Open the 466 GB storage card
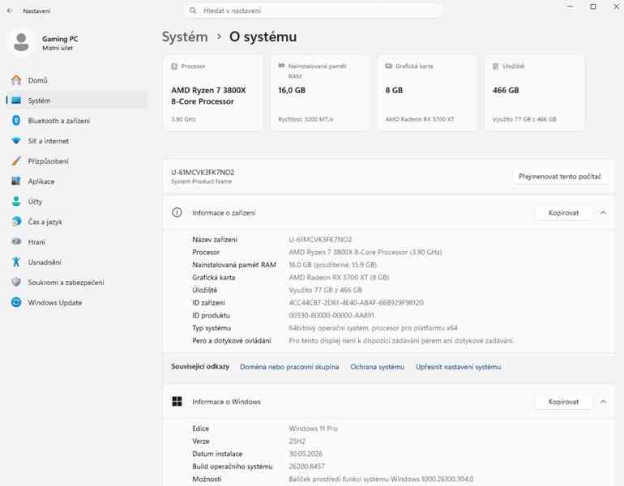Image resolution: width=624 pixels, height=486 pixels. click(535, 93)
